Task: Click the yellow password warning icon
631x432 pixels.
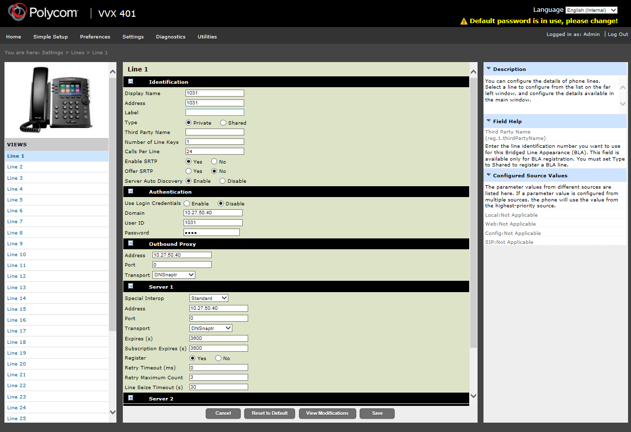Action: coord(463,21)
